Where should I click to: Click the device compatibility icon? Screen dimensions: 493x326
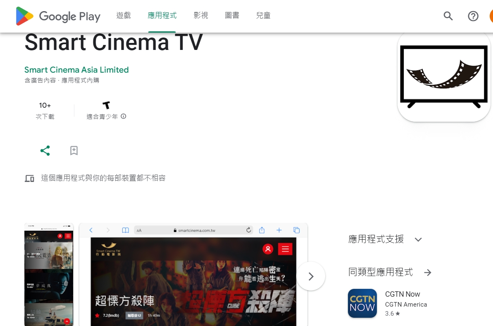click(30, 178)
